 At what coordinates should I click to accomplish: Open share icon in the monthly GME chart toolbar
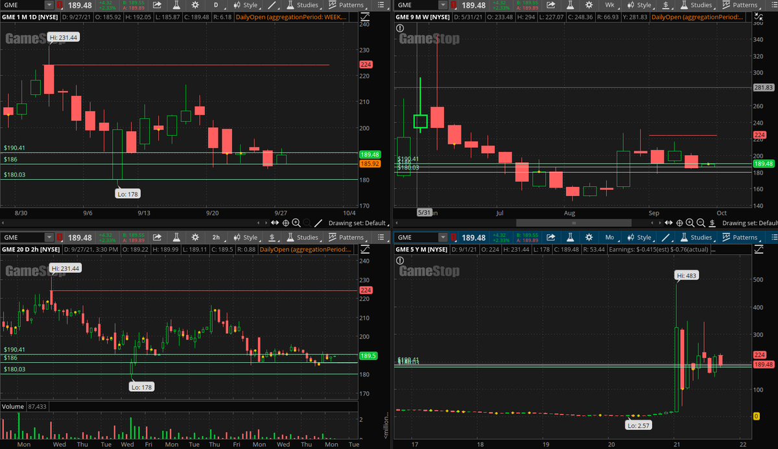pyautogui.click(x=550, y=237)
